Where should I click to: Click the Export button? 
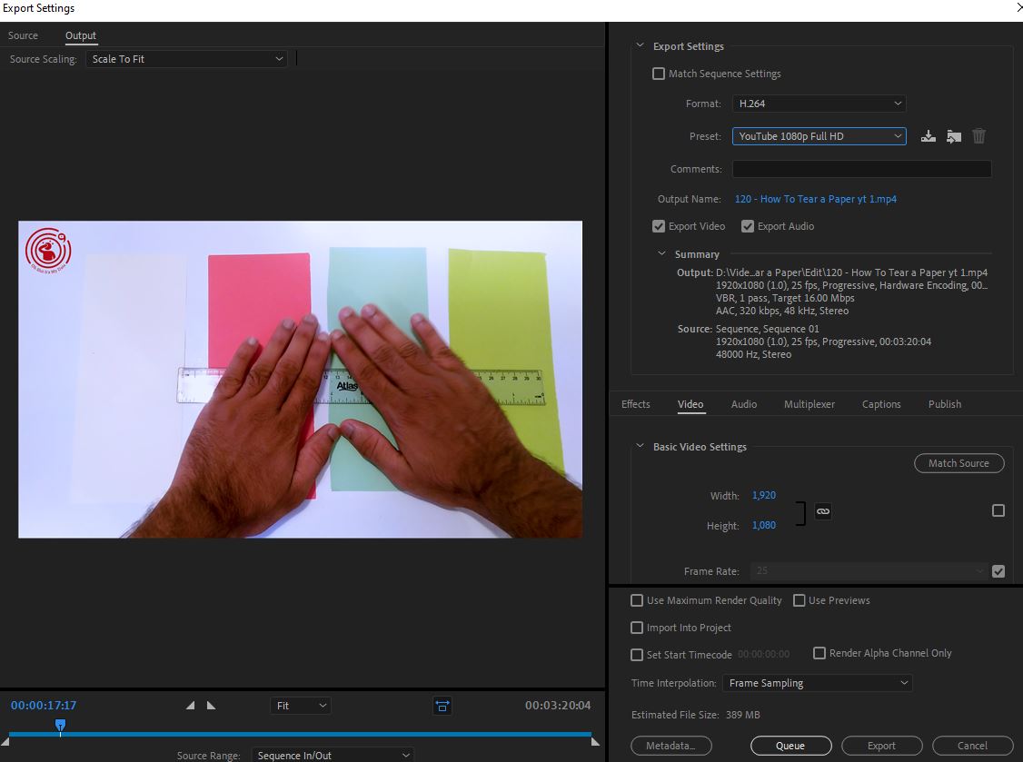[881, 746]
